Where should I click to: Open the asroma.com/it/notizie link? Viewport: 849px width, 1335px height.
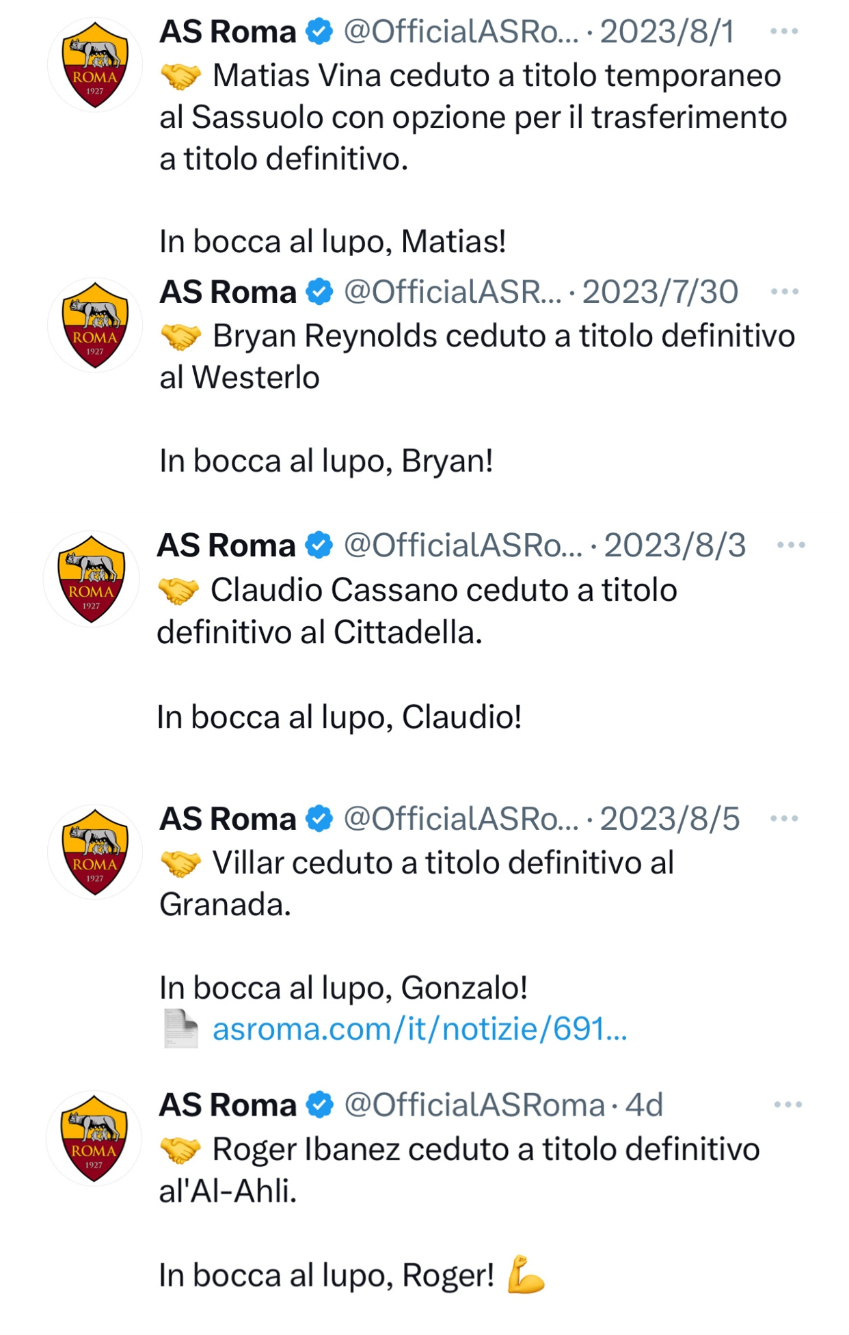coord(420,1029)
